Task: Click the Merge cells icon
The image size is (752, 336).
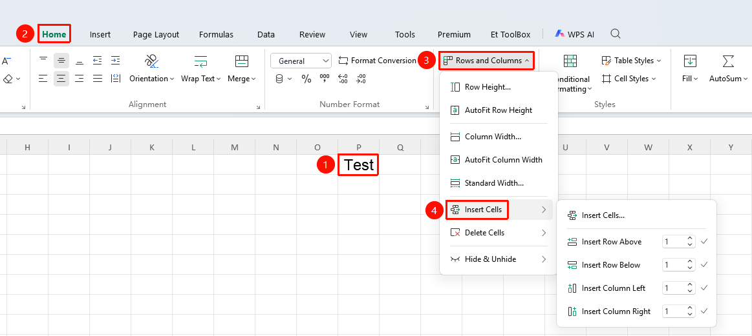Action: pos(242,61)
